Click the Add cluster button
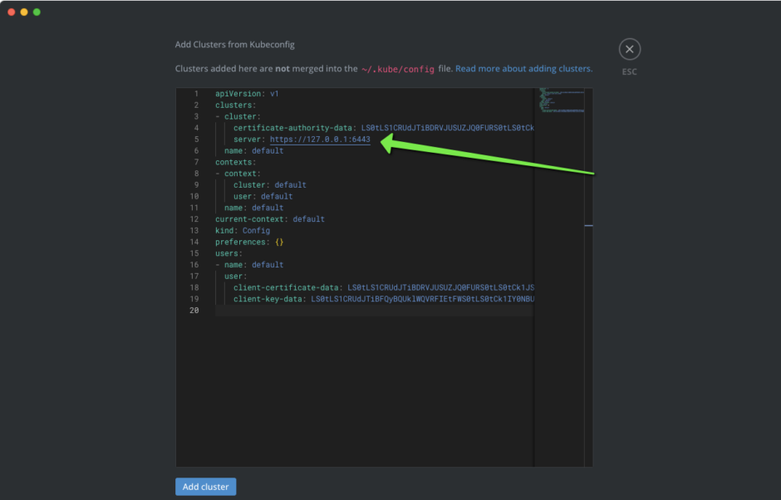Viewport: 781px width, 500px height. point(206,487)
